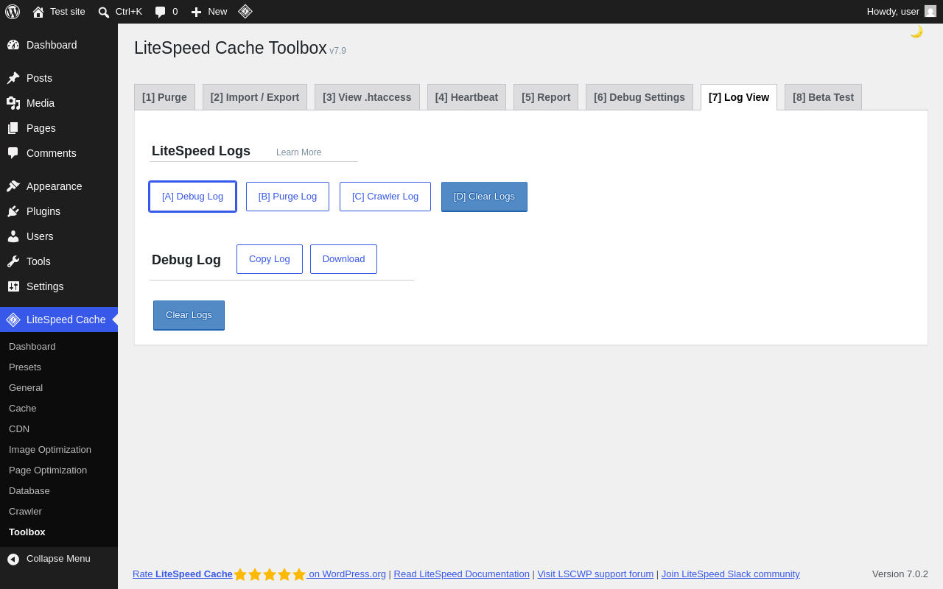Switch to the [1] Purge tab
The image size is (943, 589).
pos(164,97)
